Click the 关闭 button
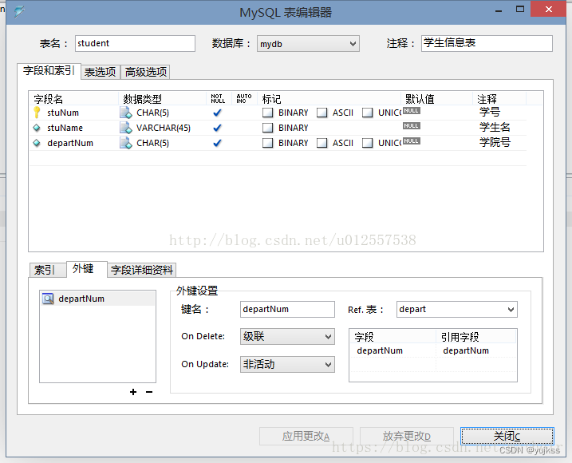The width and height of the screenshot is (572, 463). coord(507,436)
